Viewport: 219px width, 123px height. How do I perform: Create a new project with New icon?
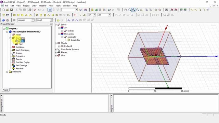pyautogui.click(x=4, y=10)
